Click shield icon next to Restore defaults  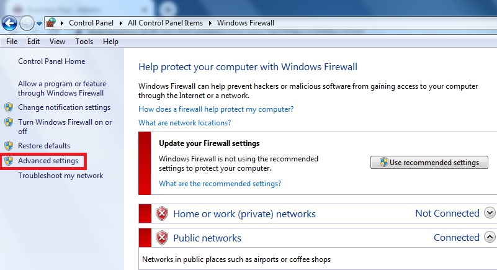point(9,146)
